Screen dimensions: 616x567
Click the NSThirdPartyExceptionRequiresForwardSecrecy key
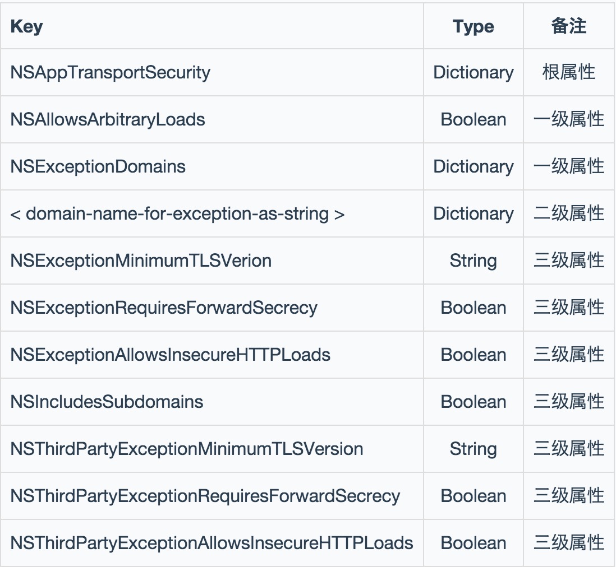[x=205, y=496]
